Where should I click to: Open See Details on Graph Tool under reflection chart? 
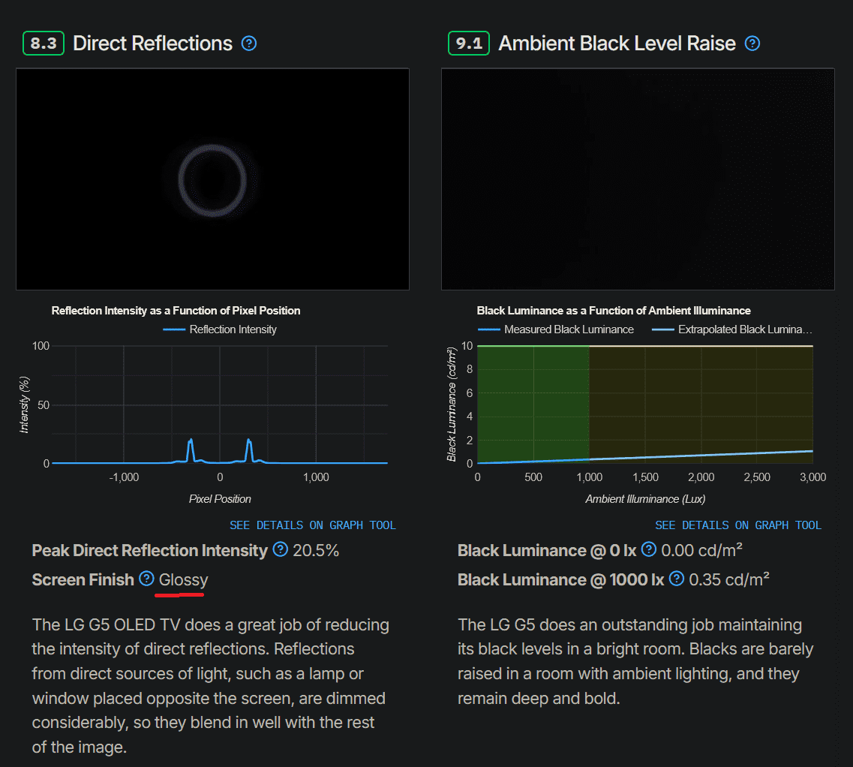(x=313, y=525)
